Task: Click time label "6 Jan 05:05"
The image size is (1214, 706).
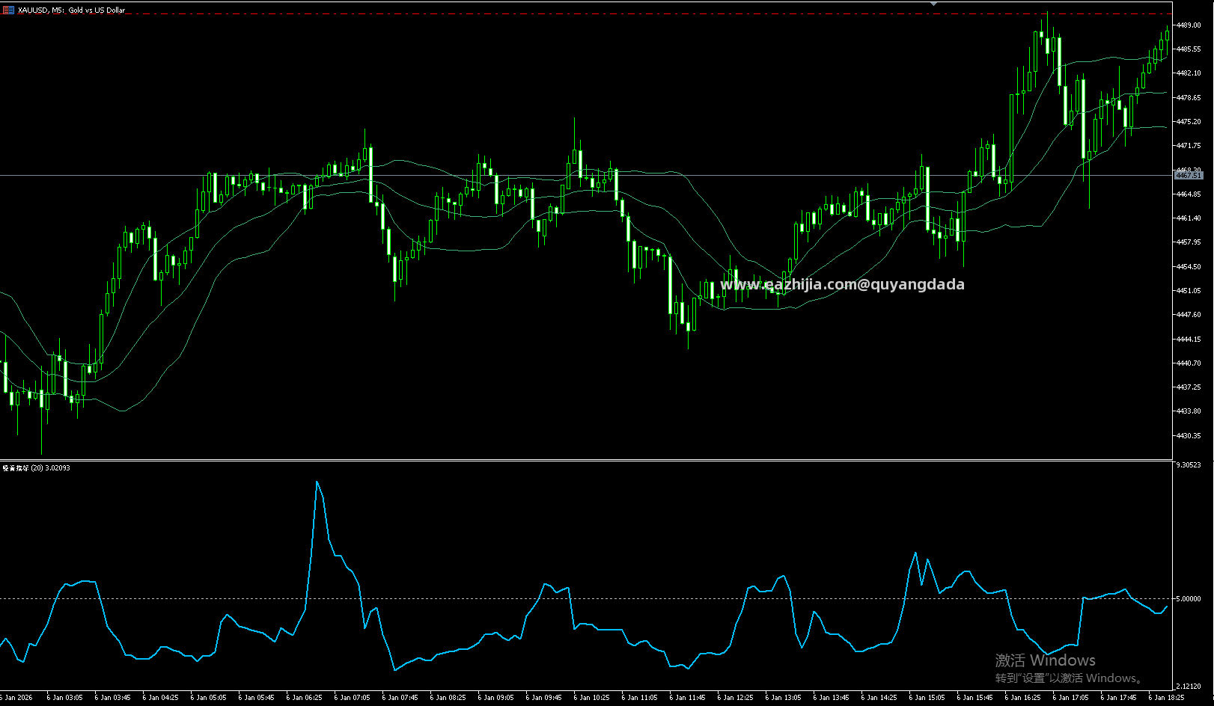Action: click(208, 698)
